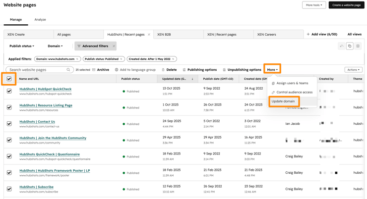The image size is (367, 199).
Task: Remove the Publish status: Published filter chip
Action: [x=121, y=59]
